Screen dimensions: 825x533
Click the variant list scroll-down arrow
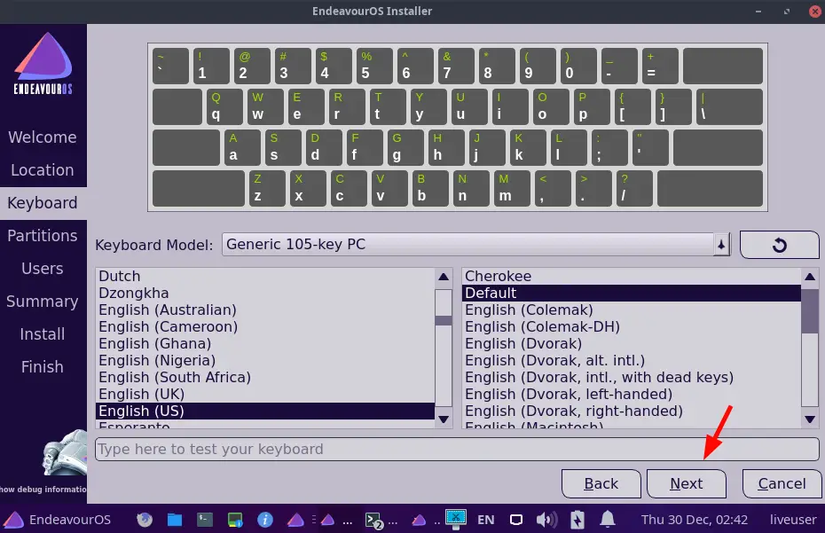click(x=810, y=419)
